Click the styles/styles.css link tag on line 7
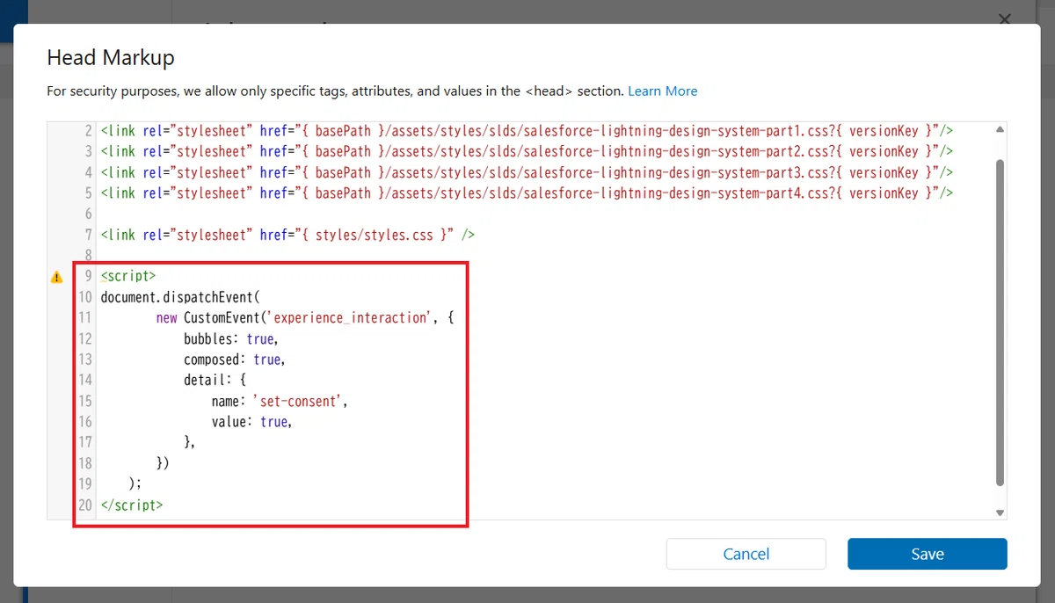This screenshot has height=603, width=1055. point(287,235)
